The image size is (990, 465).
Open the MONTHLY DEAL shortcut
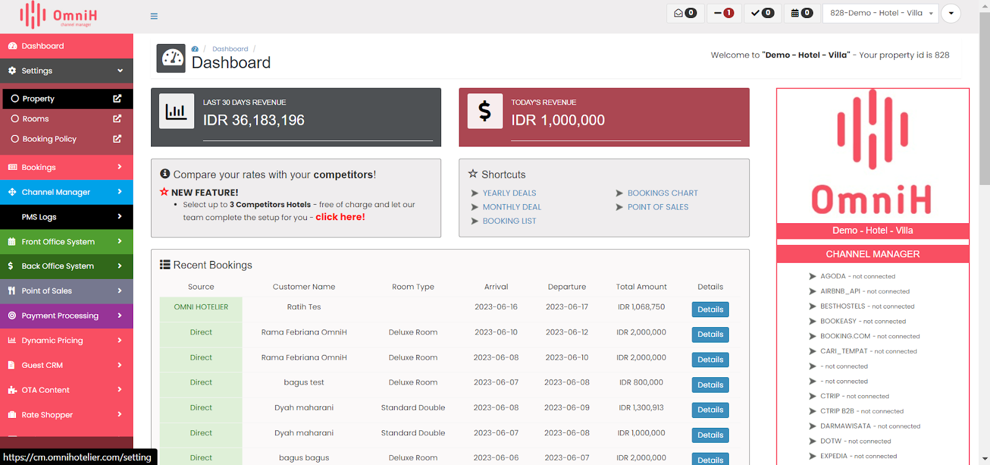pyautogui.click(x=512, y=207)
